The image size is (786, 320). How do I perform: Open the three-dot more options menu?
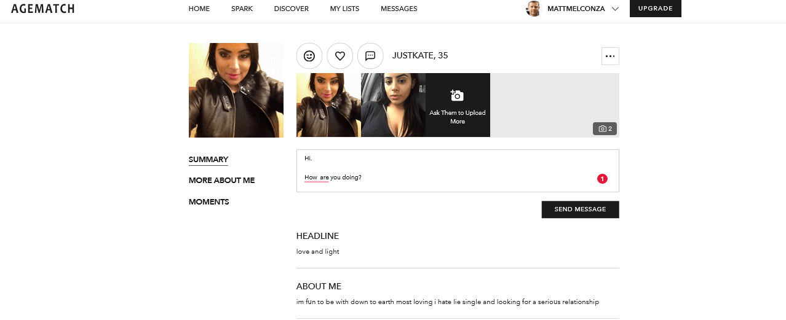click(610, 56)
